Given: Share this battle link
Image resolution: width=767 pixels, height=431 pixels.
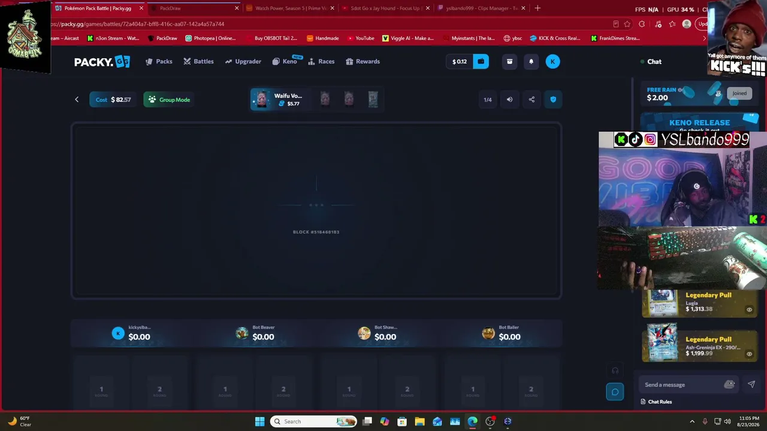Looking at the screenshot, I should [x=532, y=99].
